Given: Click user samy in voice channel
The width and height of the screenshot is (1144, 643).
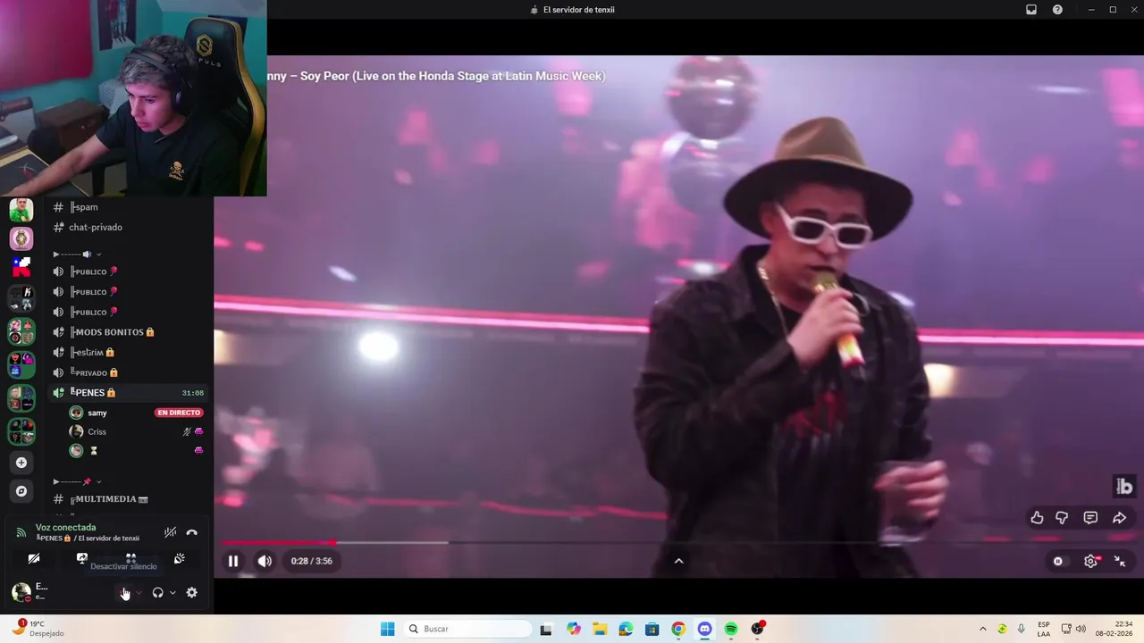Looking at the screenshot, I should point(97,413).
